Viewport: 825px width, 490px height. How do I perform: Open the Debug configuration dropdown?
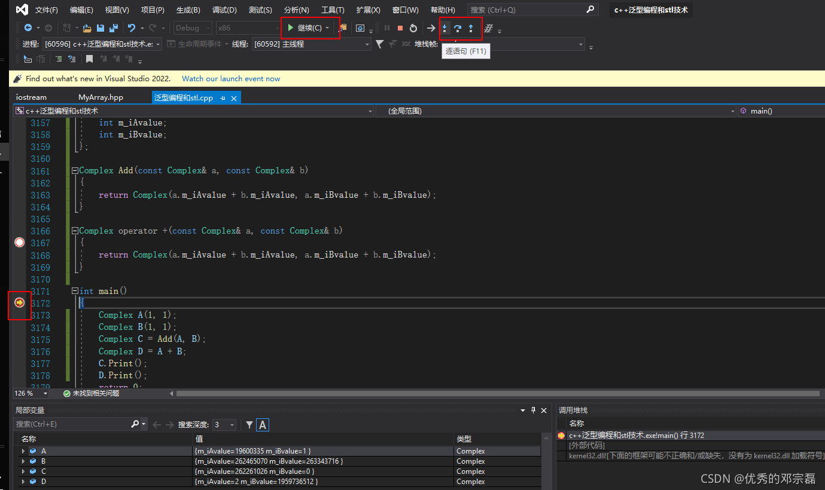pyautogui.click(x=193, y=28)
